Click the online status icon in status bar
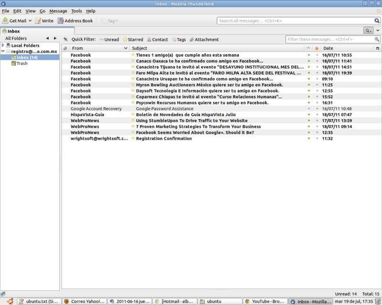This screenshot has width=382, height=305. pos(3,294)
